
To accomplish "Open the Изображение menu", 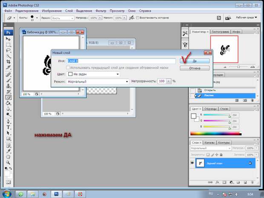I will pyautogui.click(x=52, y=11).
